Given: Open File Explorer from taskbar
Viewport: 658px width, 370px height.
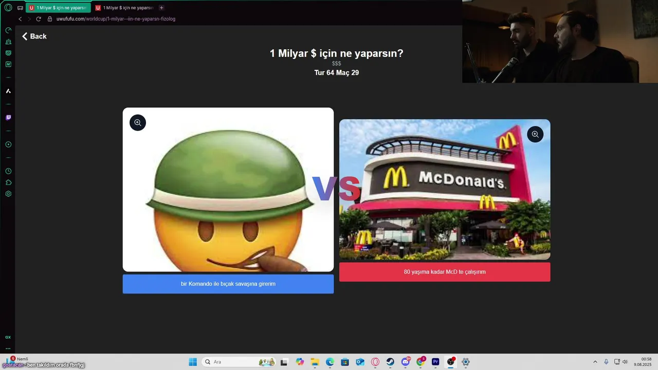Looking at the screenshot, I should pos(315,362).
